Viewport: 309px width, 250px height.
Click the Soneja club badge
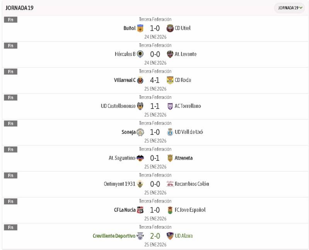tap(140, 132)
